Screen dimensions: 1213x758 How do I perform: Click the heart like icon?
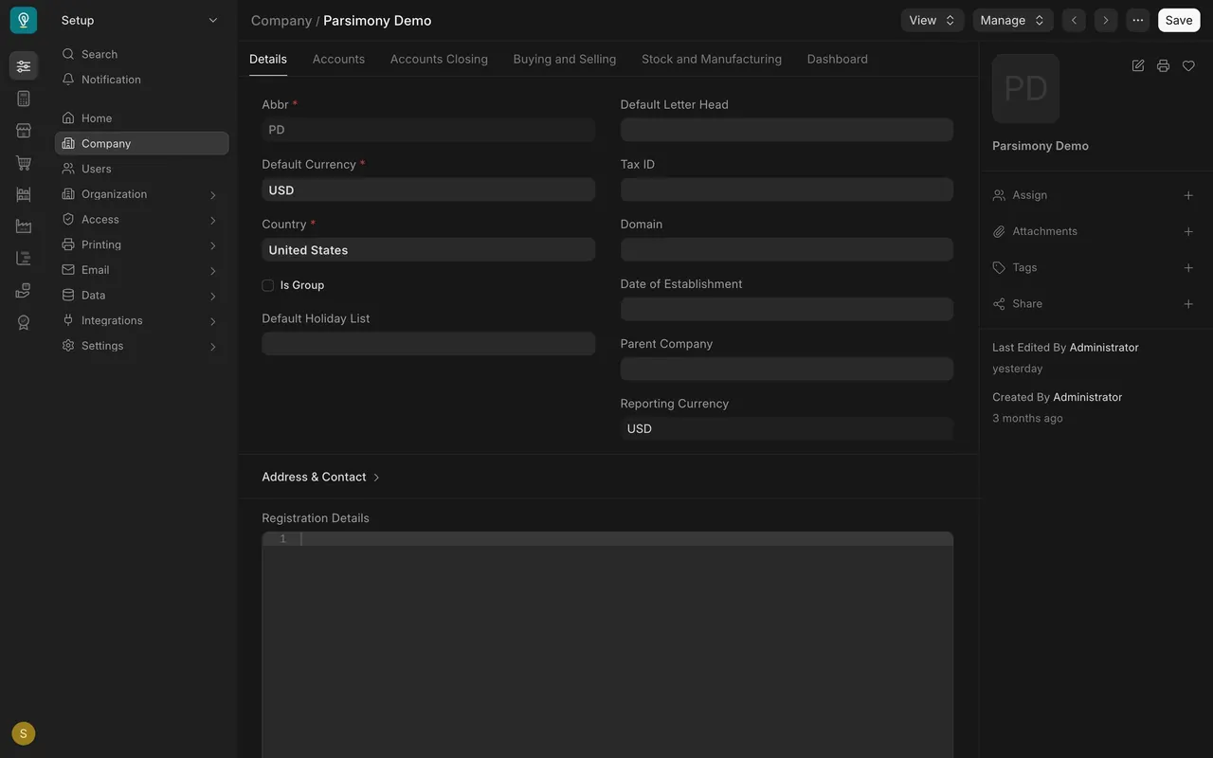pos(1188,65)
